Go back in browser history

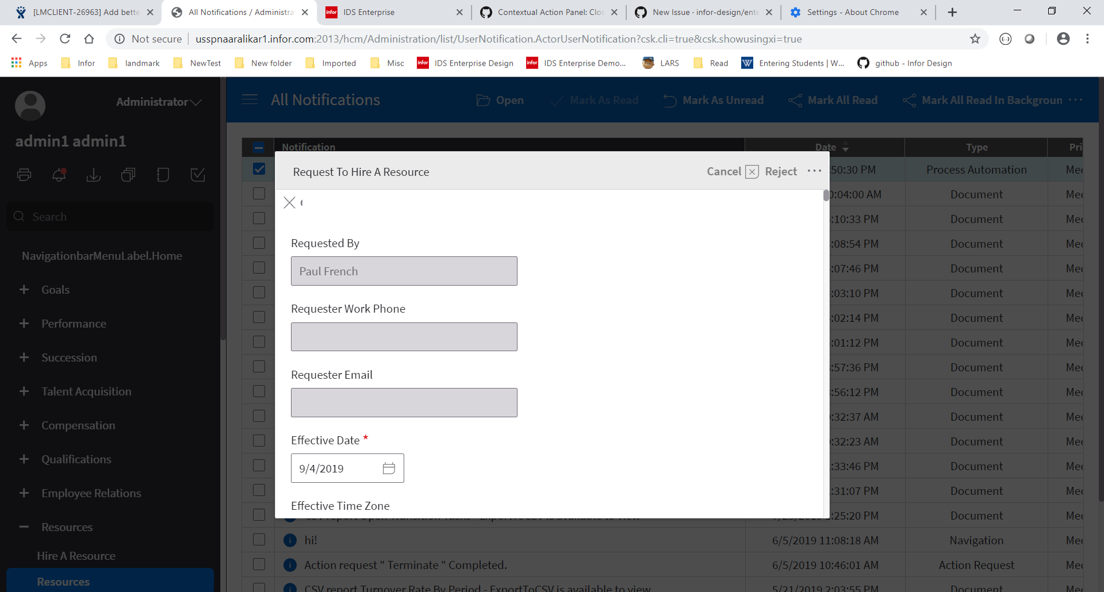[x=17, y=39]
